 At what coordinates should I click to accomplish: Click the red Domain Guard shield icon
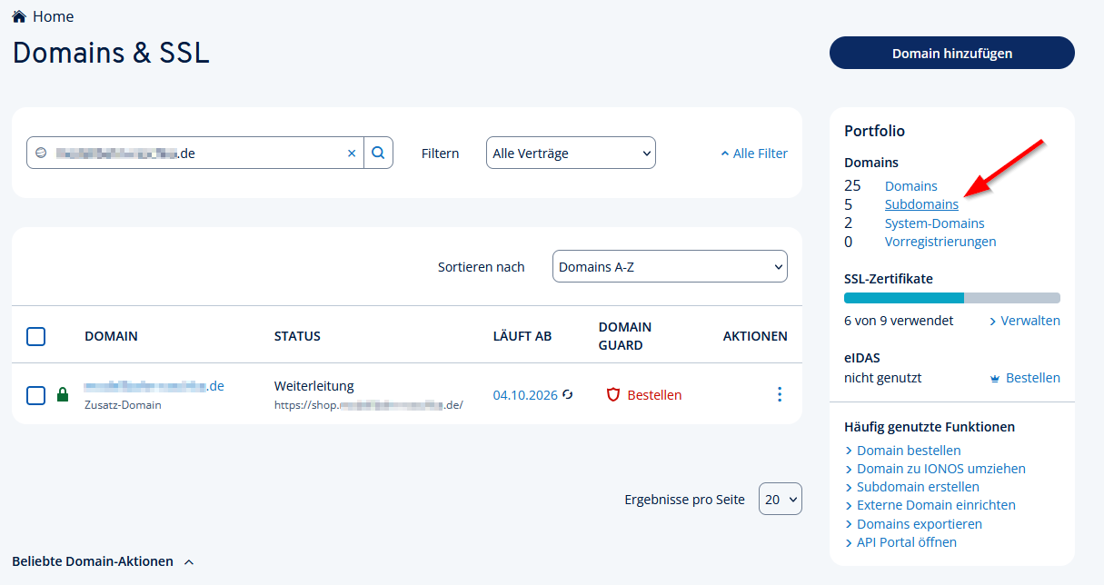point(613,395)
